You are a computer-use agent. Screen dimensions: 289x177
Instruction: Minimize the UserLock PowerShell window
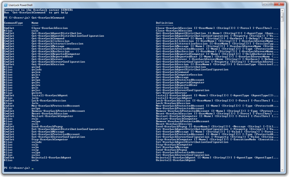(x=265, y=4)
